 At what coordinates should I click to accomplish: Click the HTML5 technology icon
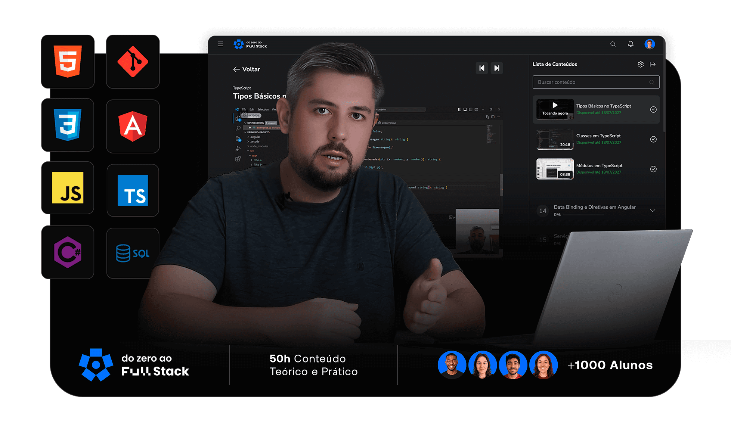(68, 62)
